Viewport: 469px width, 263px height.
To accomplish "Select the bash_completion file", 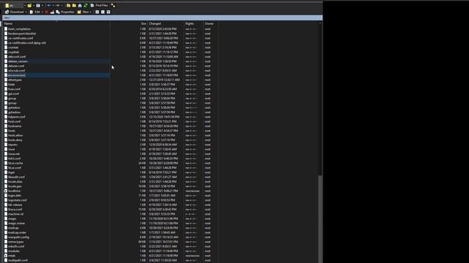I will [19, 29].
